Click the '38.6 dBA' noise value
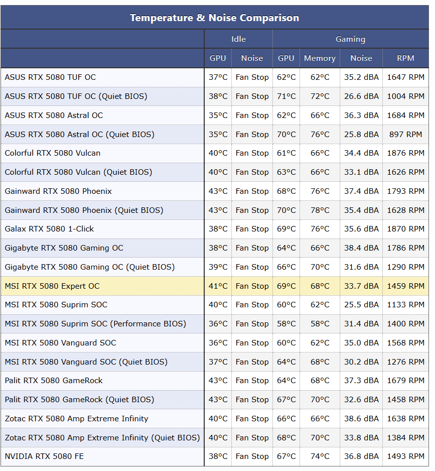Screen dimensions: 435x471 coord(361,419)
